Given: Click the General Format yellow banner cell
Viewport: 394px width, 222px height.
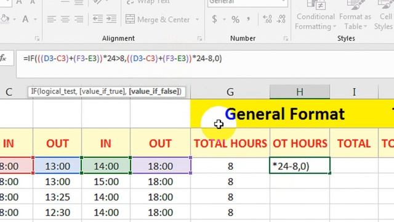Looking at the screenshot, I should click(x=292, y=113).
